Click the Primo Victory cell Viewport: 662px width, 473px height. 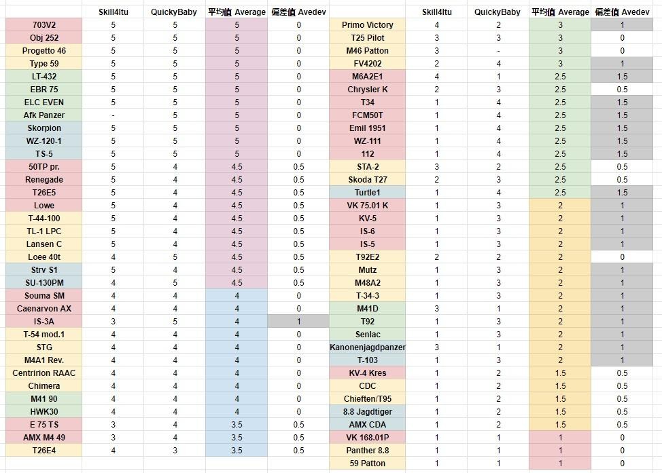(x=367, y=25)
